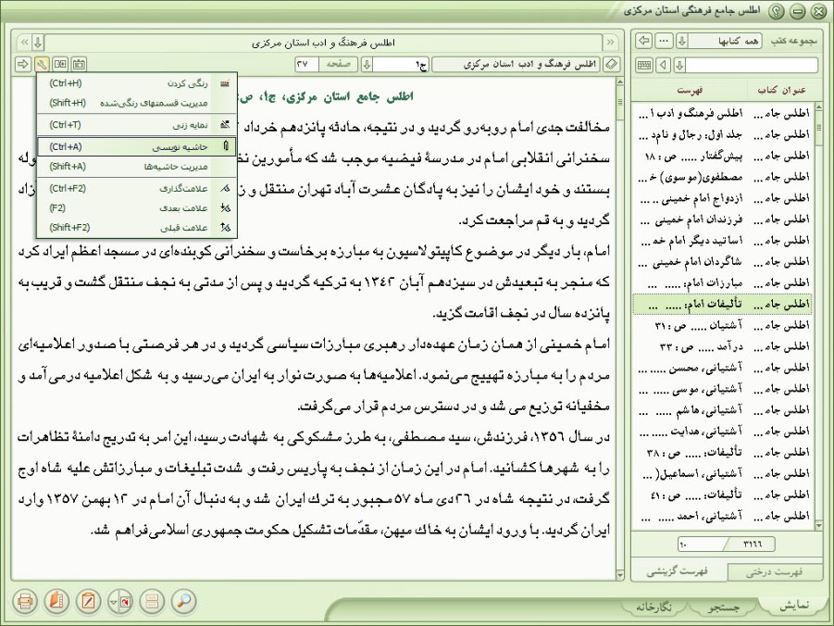Click the two-page view icon in the toolbar
Screen dimensions: 834x626
[60, 65]
